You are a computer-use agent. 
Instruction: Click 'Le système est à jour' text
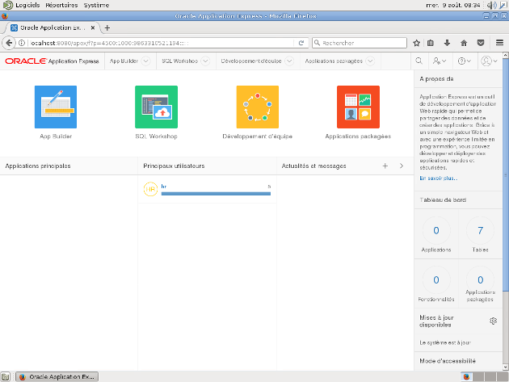(445, 342)
